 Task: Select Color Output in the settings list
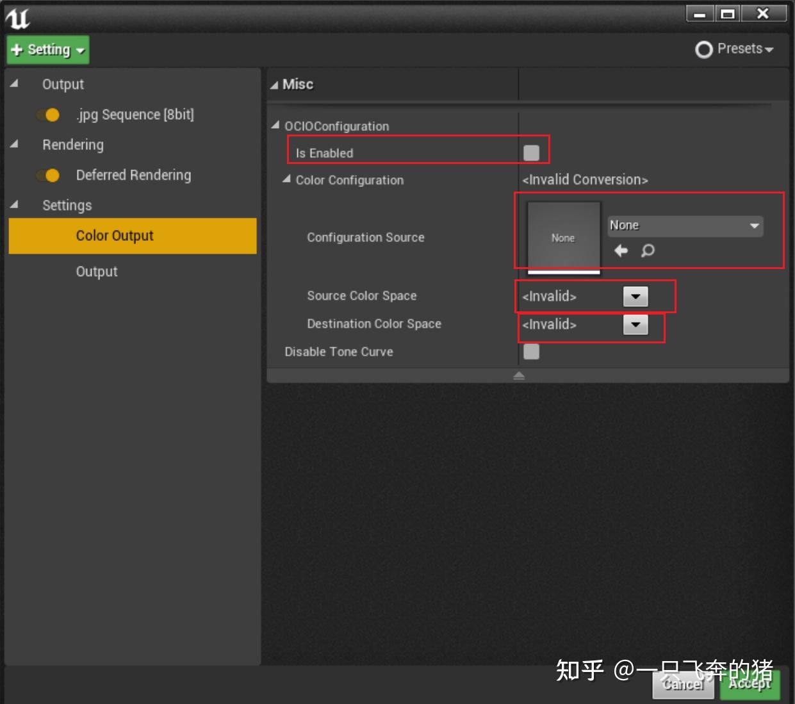[114, 235]
